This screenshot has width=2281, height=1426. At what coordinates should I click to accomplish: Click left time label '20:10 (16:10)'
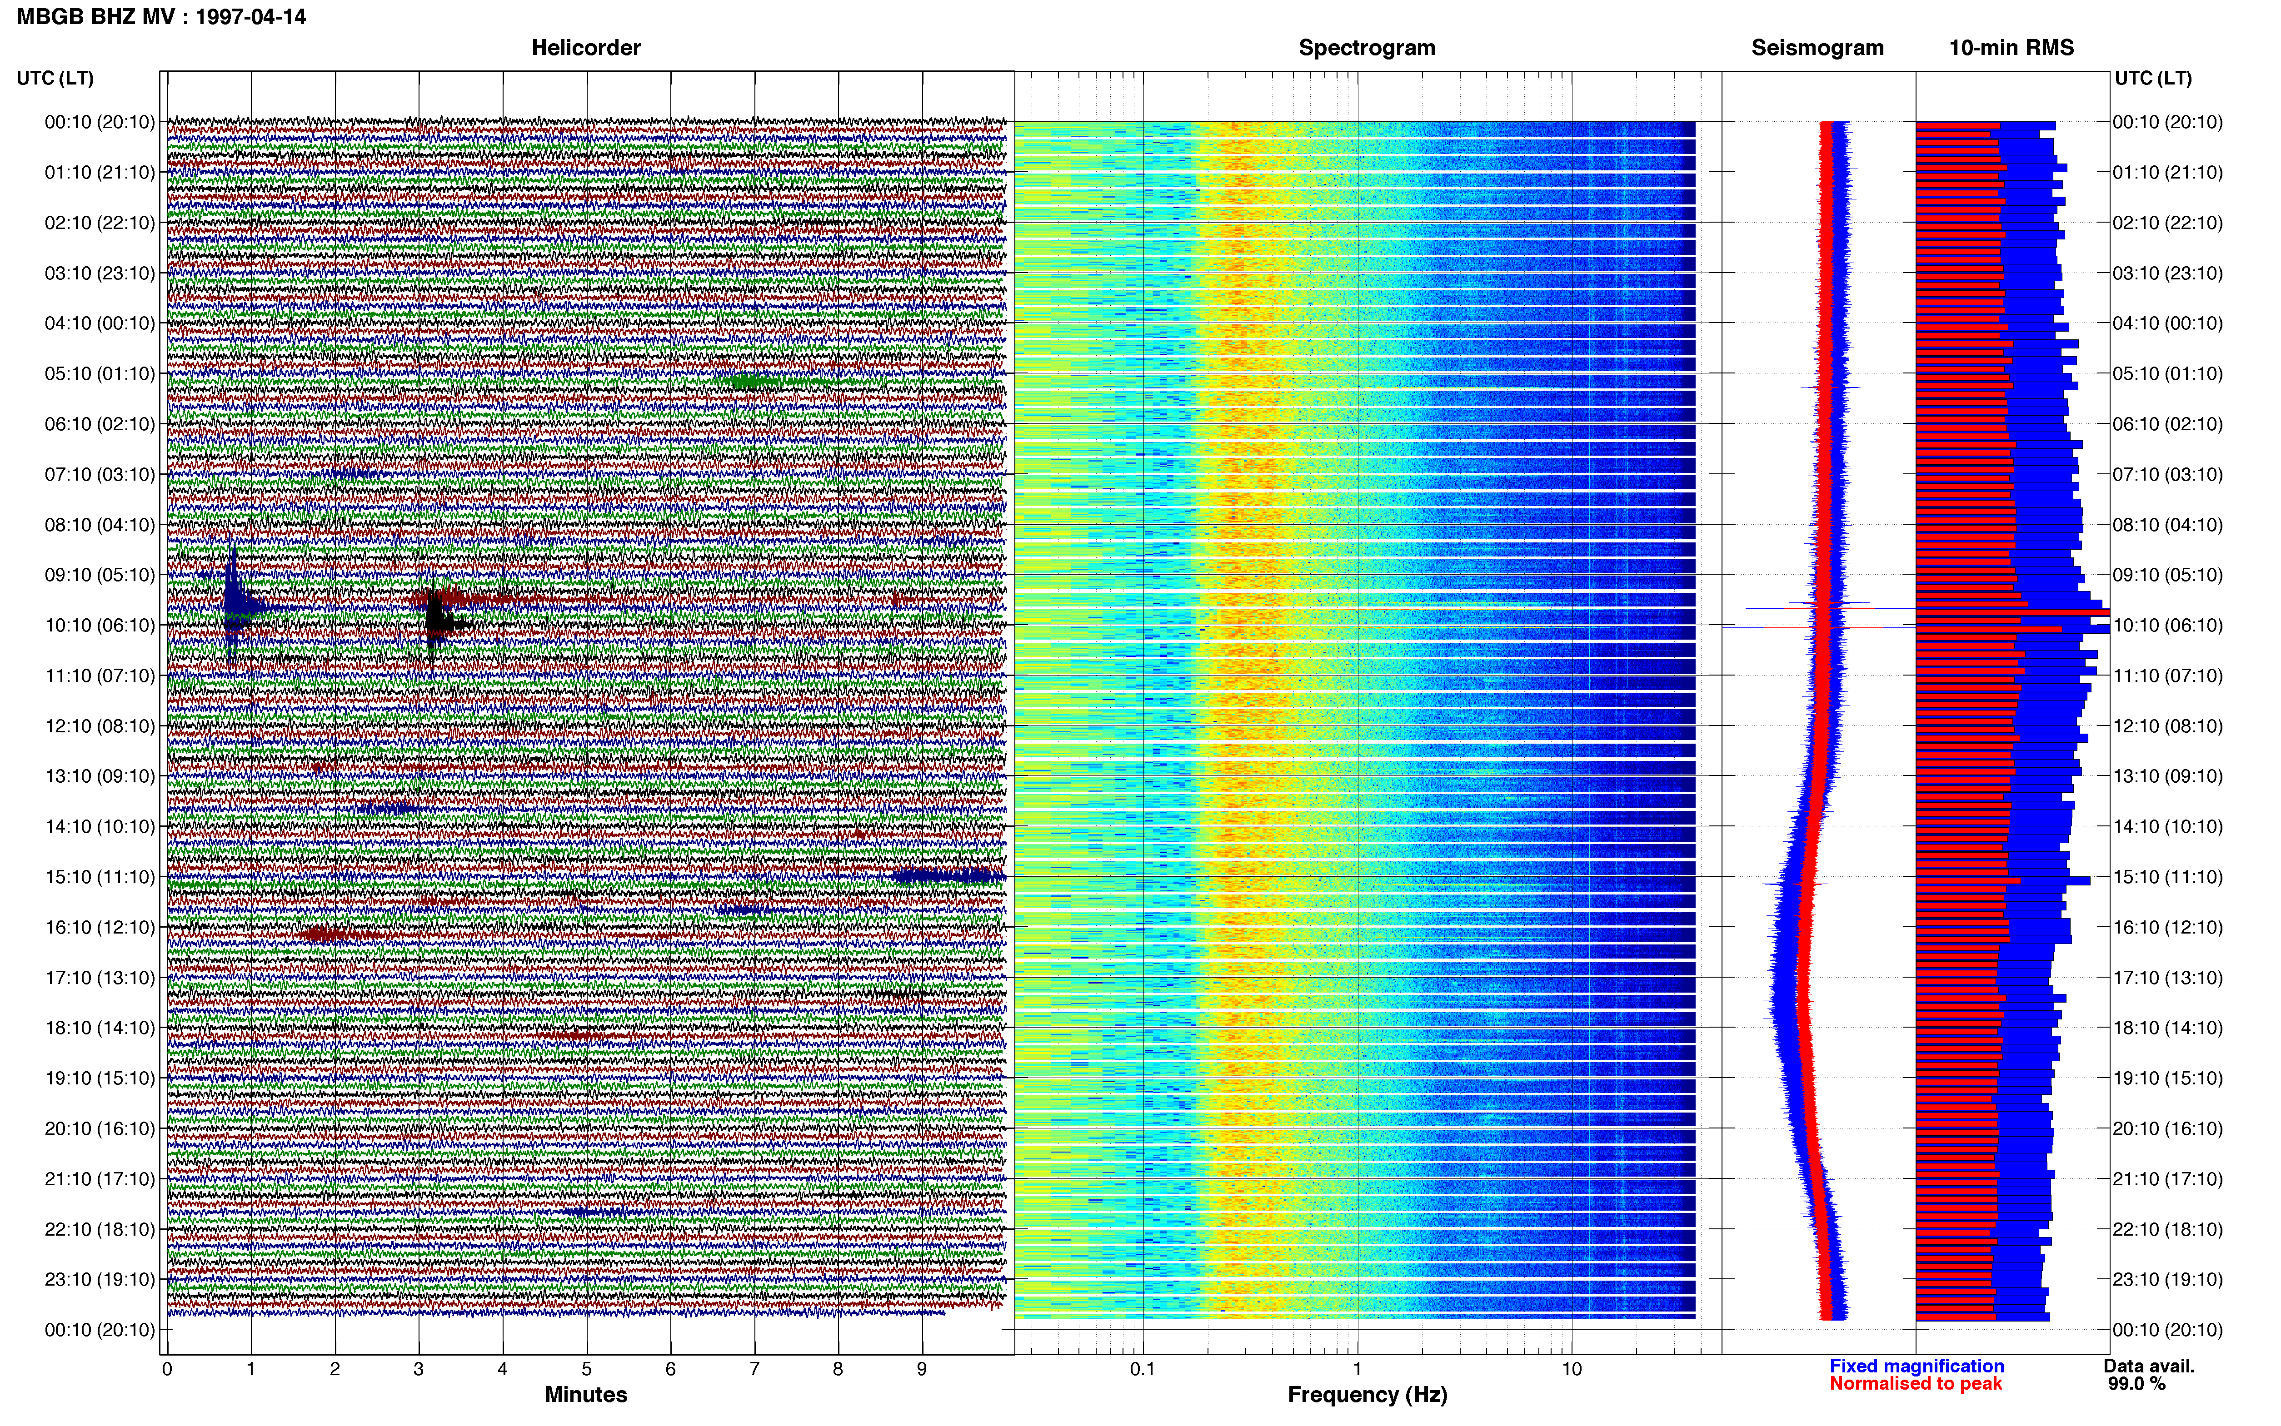pos(100,1129)
